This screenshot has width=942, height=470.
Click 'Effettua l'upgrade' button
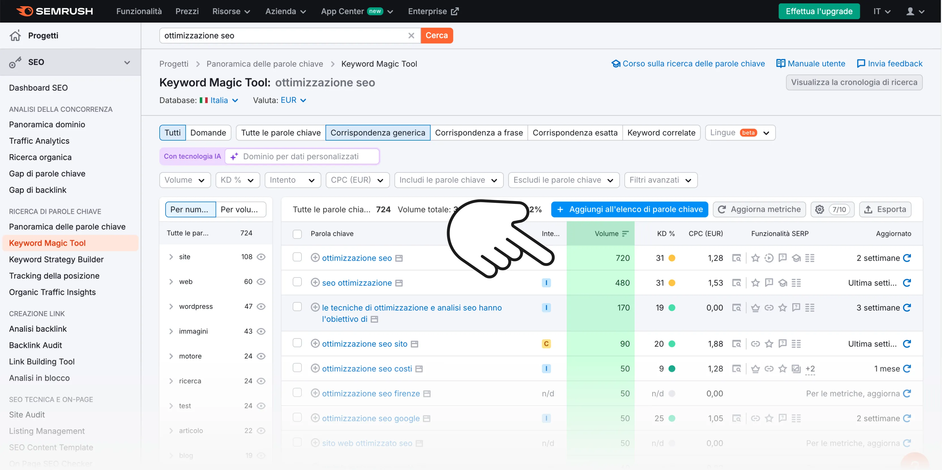click(819, 11)
